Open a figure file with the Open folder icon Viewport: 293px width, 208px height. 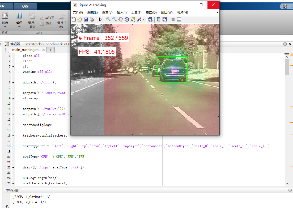[x=80, y=19]
